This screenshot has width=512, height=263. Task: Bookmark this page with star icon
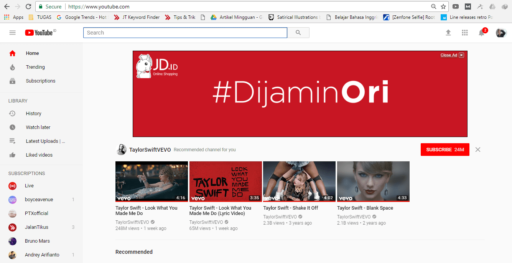[x=443, y=7]
